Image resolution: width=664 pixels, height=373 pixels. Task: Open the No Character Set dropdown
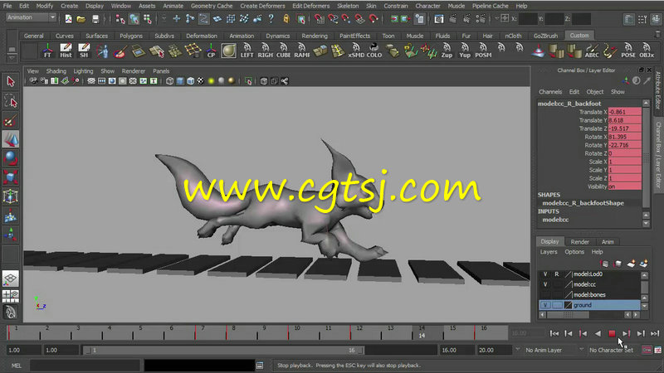(x=611, y=350)
